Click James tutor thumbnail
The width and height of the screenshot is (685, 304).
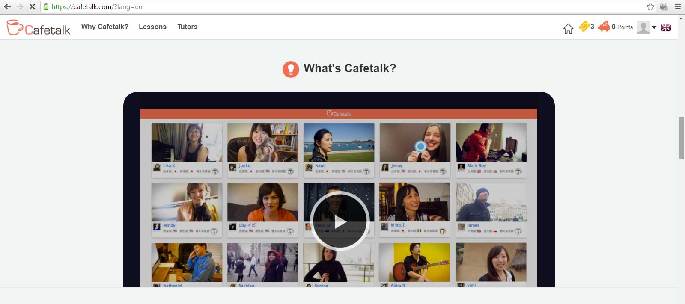click(x=491, y=202)
